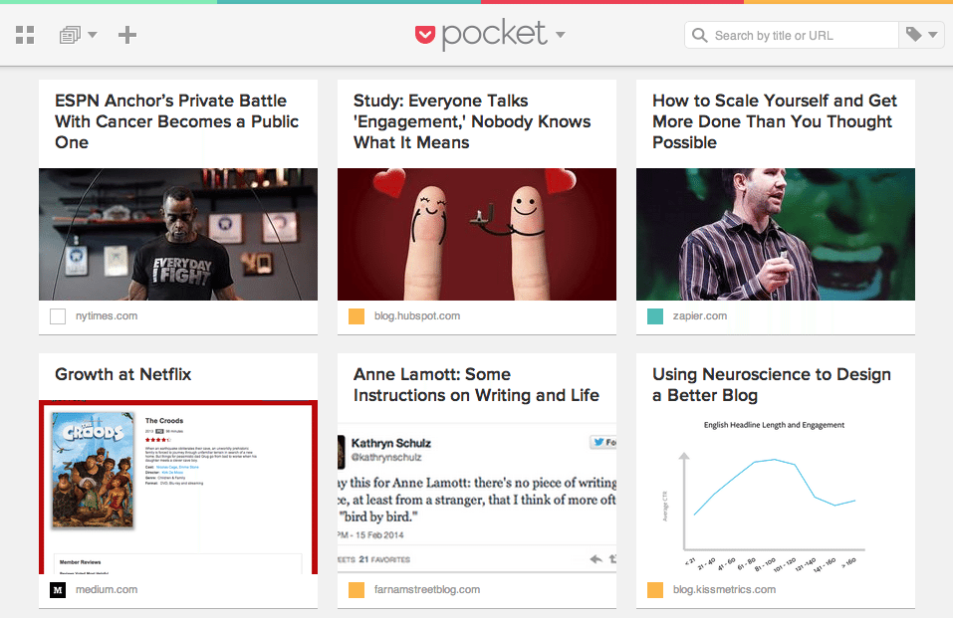Open bulk edit mode using the stacked-cards icon
The width and height of the screenshot is (953, 618).
70,34
